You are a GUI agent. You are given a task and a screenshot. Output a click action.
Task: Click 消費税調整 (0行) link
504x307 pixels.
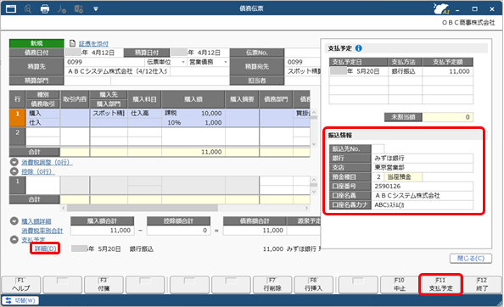pyautogui.click(x=47, y=162)
